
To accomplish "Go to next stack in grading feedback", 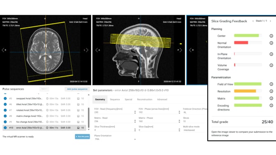I will point(271,21).
